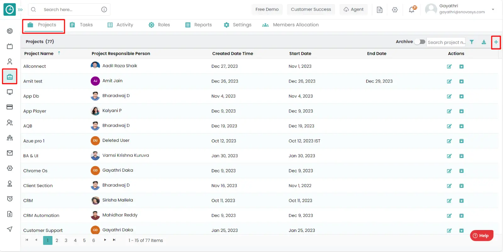Click the Free Demo button
The image size is (503, 252).
pyautogui.click(x=267, y=9)
